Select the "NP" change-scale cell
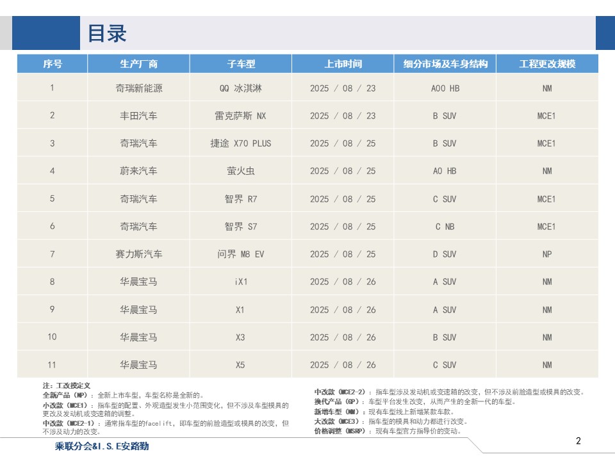The height and width of the screenshot is (461, 615). tap(547, 254)
